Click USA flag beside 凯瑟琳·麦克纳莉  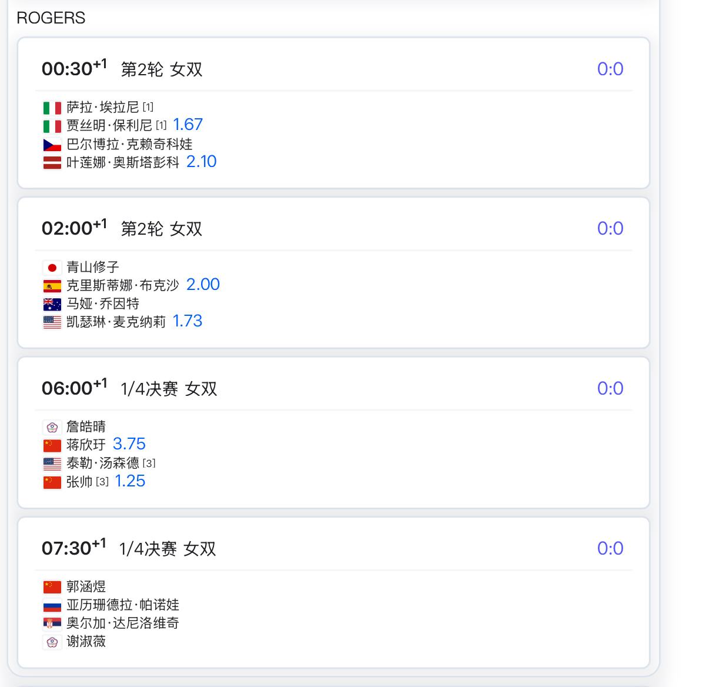point(52,322)
